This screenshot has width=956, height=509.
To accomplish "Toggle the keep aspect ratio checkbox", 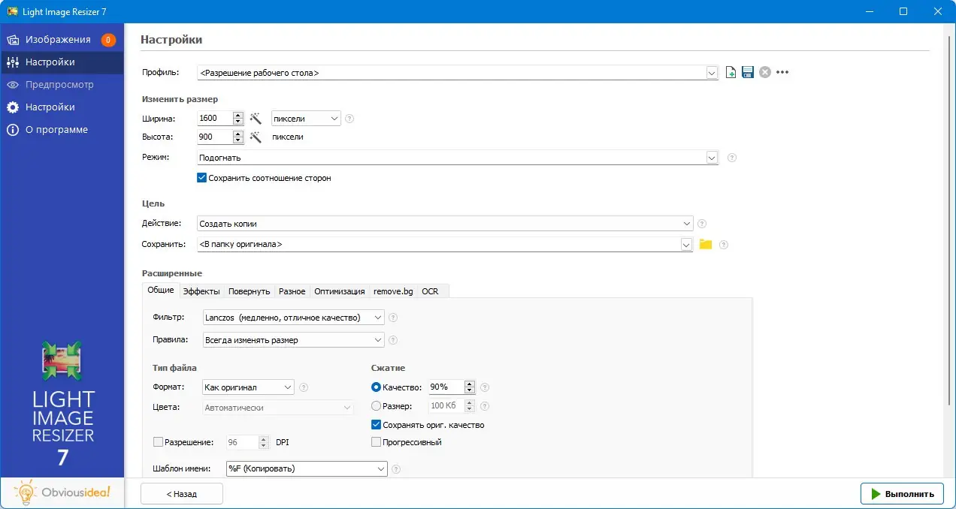I will (x=201, y=178).
